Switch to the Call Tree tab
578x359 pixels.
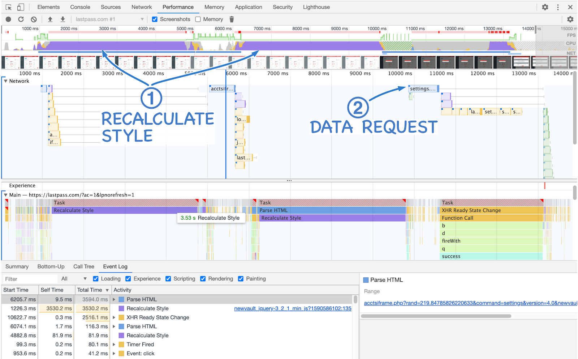point(84,267)
